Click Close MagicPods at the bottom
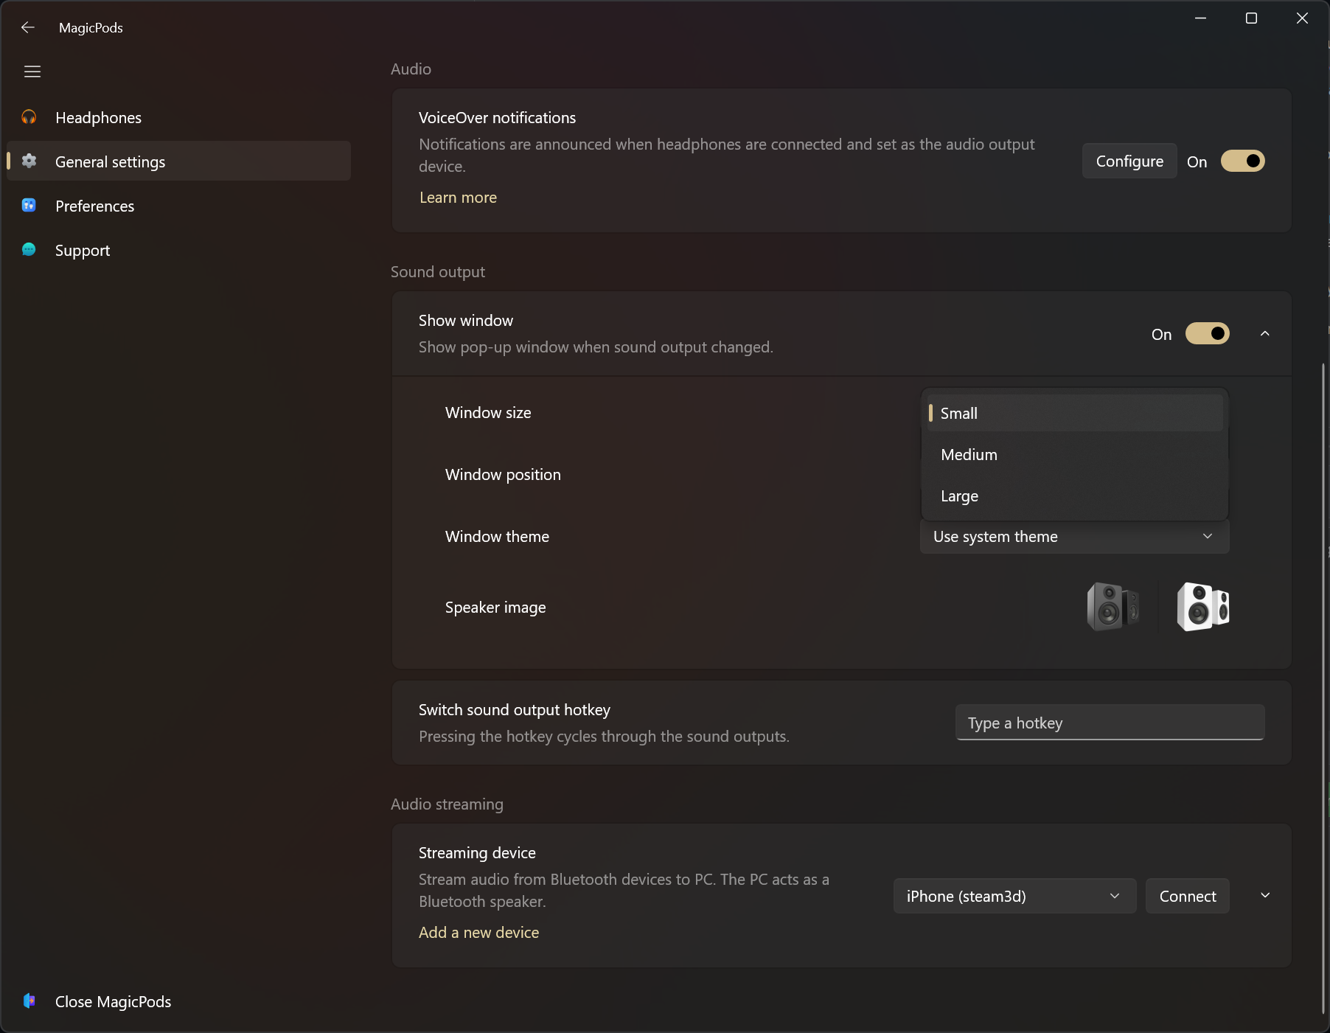 tap(112, 1001)
